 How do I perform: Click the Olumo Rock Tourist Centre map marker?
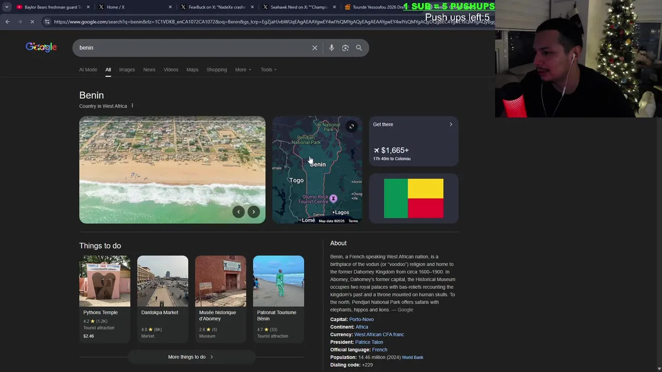[334, 198]
